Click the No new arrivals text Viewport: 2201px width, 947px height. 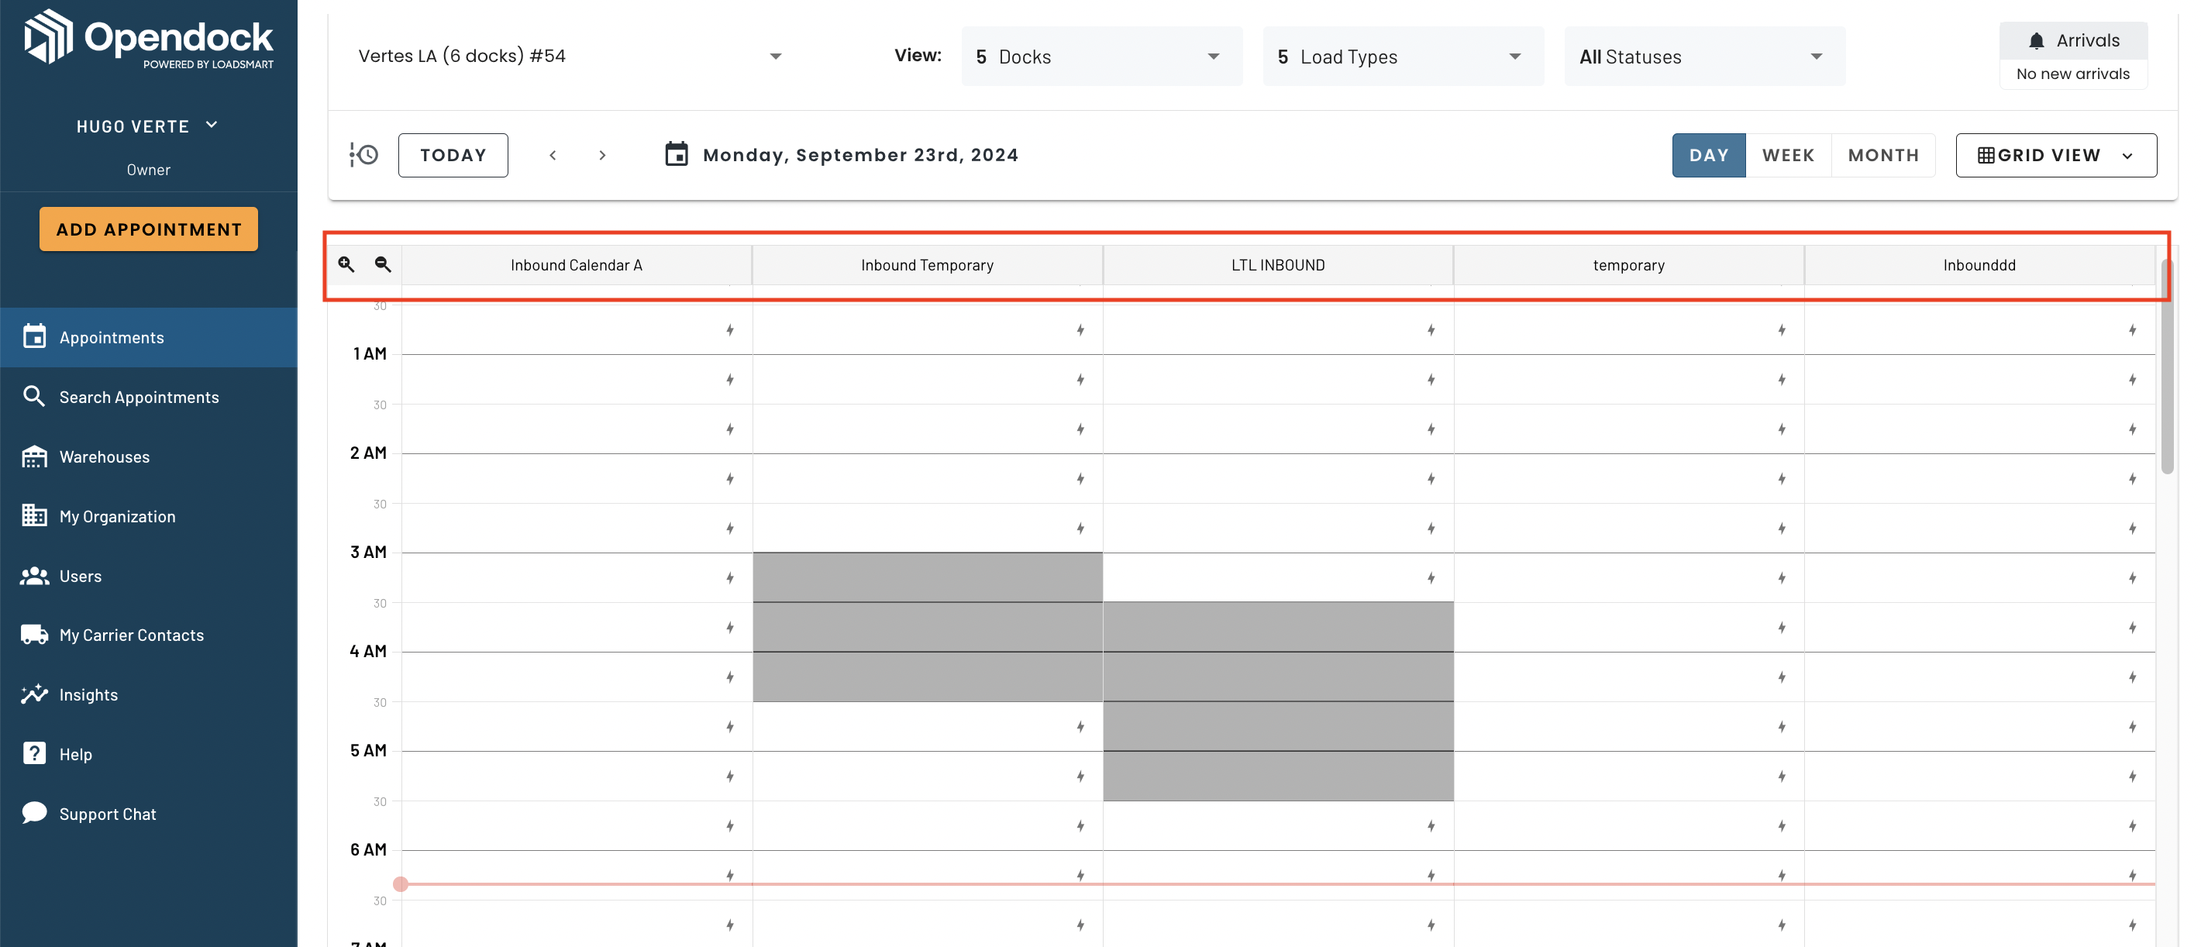(x=2073, y=74)
